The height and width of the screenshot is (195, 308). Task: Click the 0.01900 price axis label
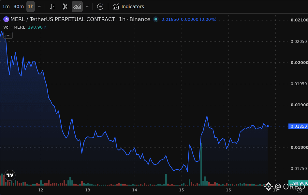click(x=299, y=105)
